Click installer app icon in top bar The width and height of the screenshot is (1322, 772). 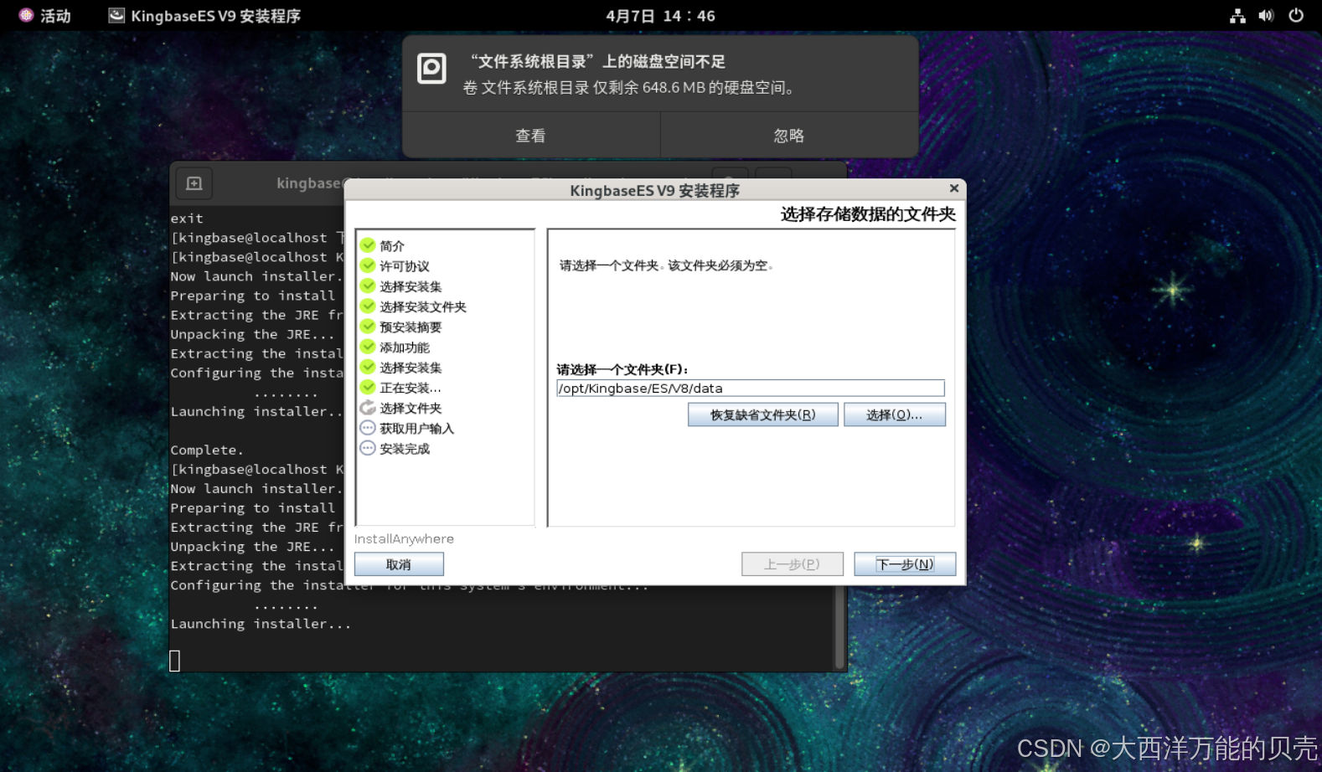116,15
